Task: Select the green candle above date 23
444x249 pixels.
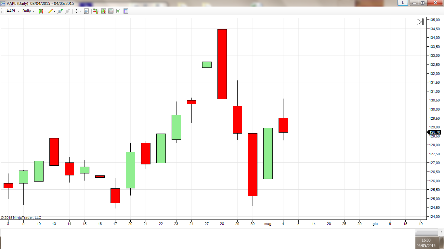Action: 176,127
